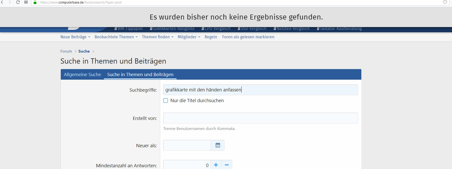Click the 'Es wurden bisher noch keine Ergebnisse' notice

click(236, 17)
